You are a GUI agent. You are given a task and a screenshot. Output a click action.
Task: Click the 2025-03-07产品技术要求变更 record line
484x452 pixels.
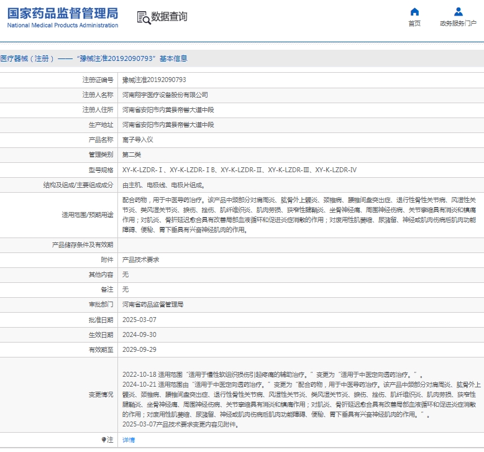[181, 425]
